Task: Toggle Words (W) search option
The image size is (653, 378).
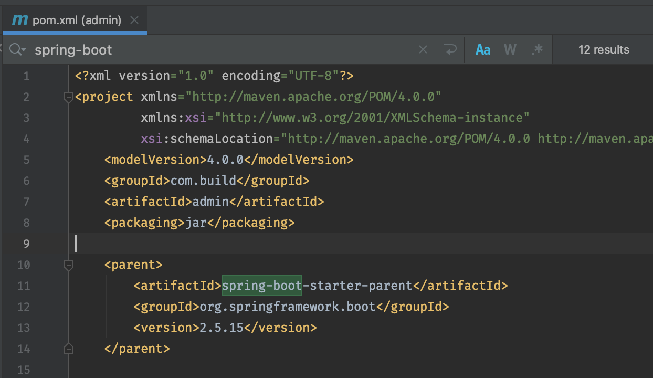Action: 510,50
